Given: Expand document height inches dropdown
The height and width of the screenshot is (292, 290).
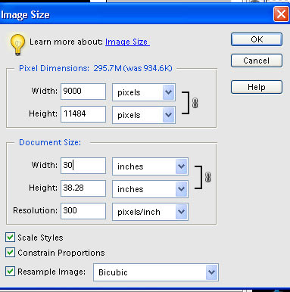Looking at the screenshot, I should (150, 189).
